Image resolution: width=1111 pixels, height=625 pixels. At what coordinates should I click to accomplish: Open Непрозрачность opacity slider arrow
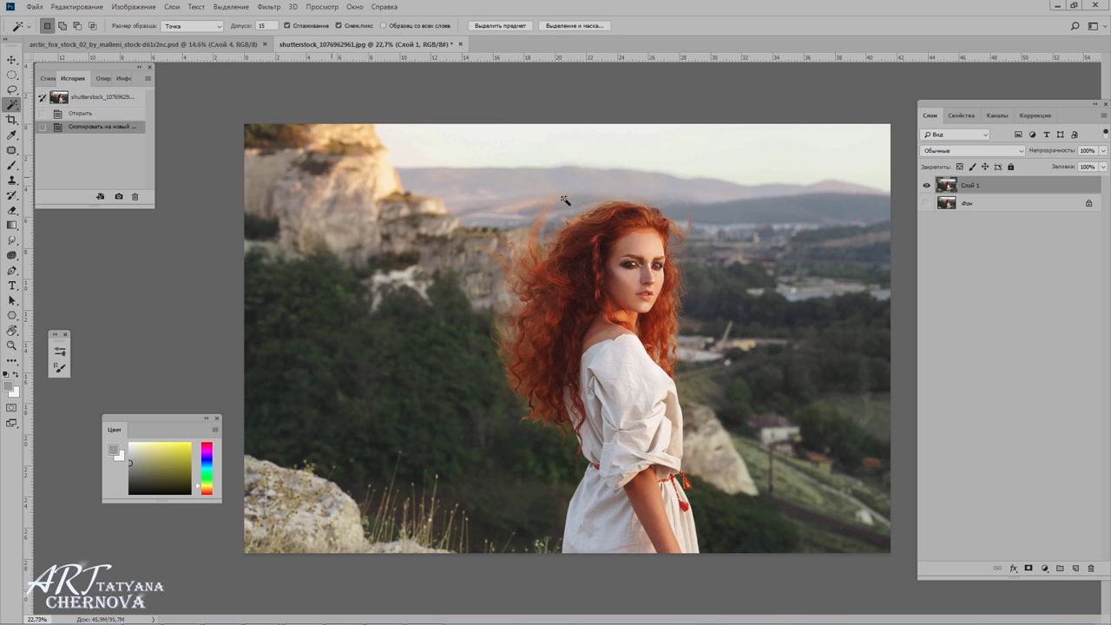pyautogui.click(x=1103, y=151)
